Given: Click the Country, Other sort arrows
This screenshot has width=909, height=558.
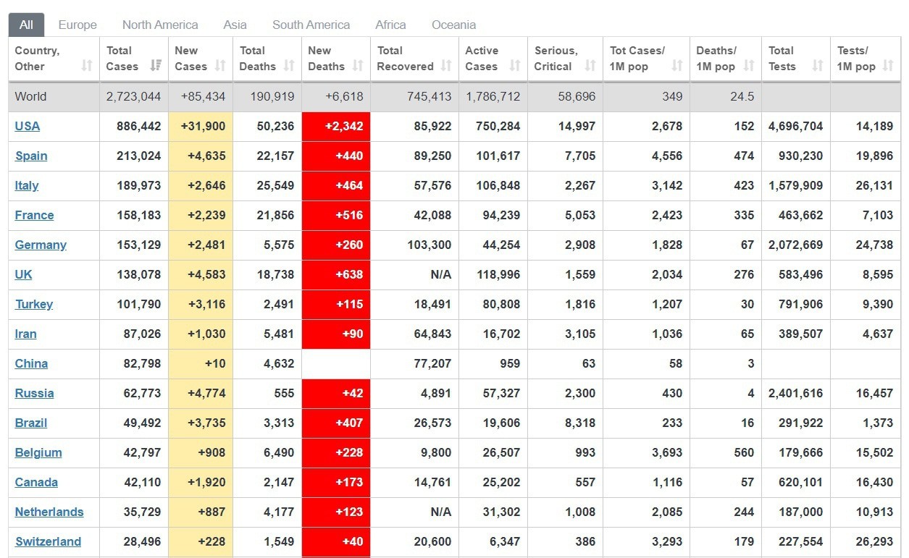Looking at the screenshot, I should pyautogui.click(x=87, y=66).
